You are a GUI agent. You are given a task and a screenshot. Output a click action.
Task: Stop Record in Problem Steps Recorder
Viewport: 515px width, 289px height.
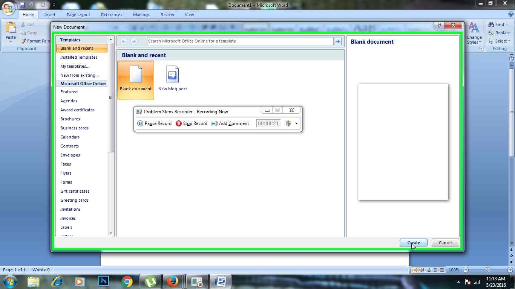point(192,123)
